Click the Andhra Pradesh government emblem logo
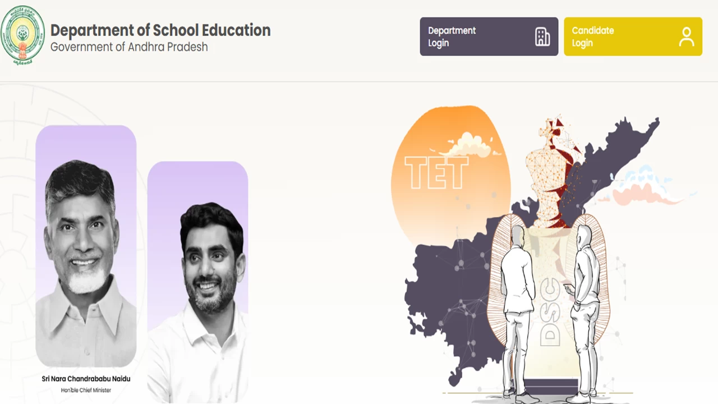718x404 pixels. (x=22, y=35)
